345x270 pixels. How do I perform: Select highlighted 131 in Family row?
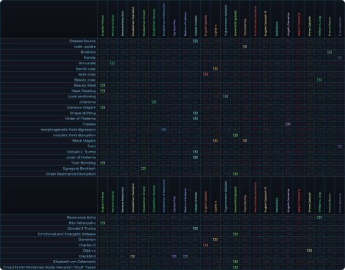point(340,57)
